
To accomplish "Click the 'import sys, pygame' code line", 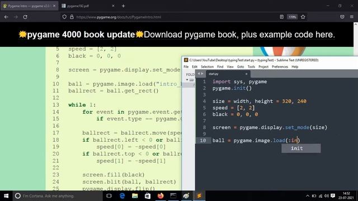I will coord(239,82).
